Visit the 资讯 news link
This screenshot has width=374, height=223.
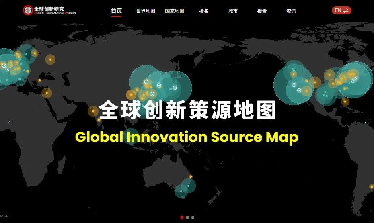tap(291, 11)
